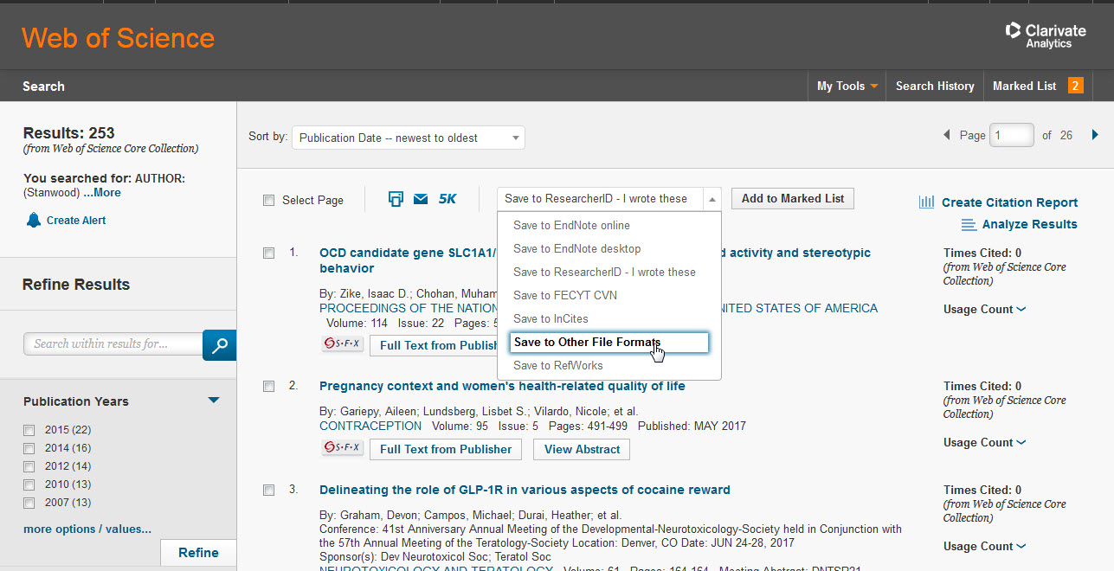
Task: Click the email envelope icon
Action: pyautogui.click(x=421, y=199)
